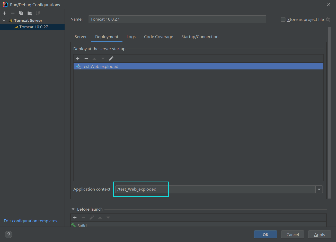Select the Tomcat 10.0.27 configuration

32,27
